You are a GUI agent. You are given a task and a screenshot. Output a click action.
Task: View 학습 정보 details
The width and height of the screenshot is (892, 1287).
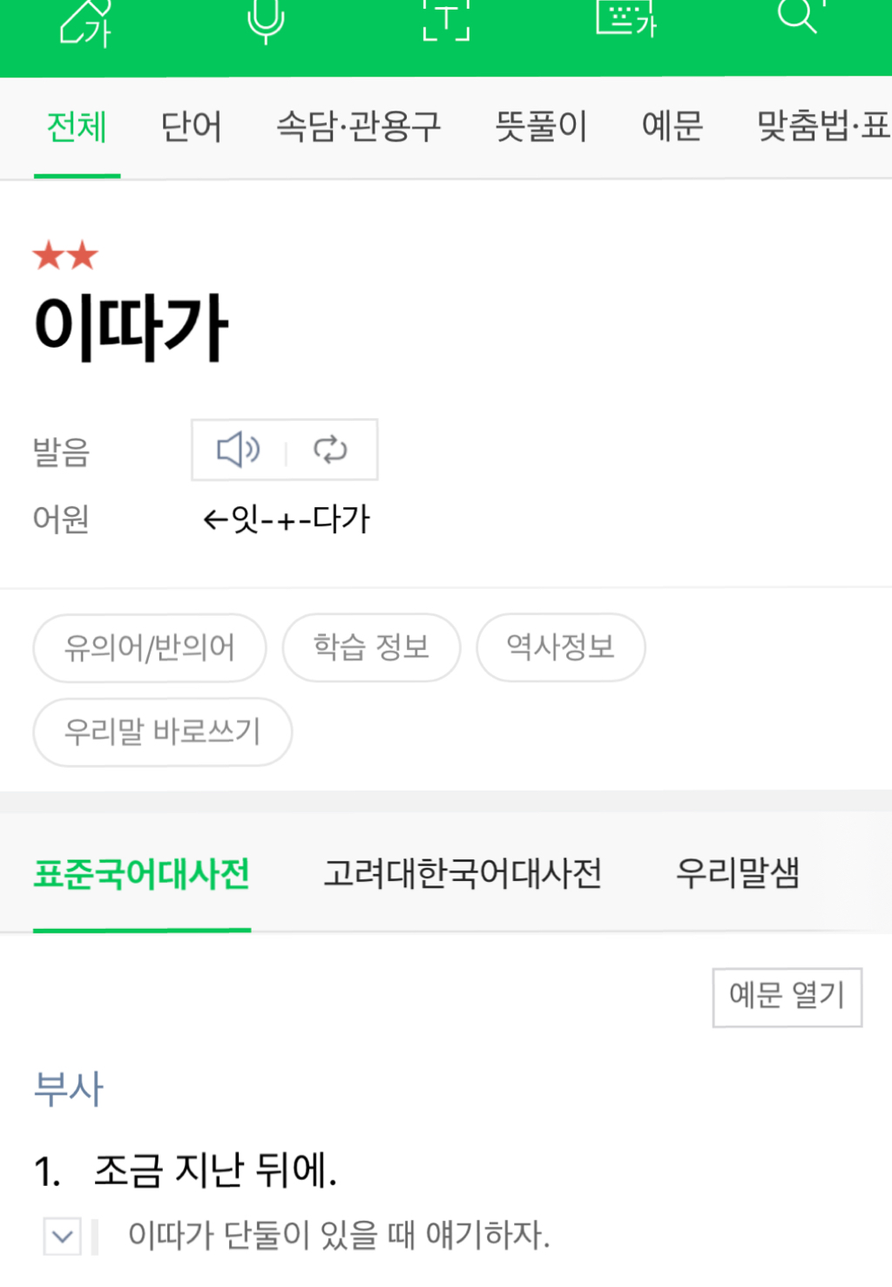[x=371, y=647]
